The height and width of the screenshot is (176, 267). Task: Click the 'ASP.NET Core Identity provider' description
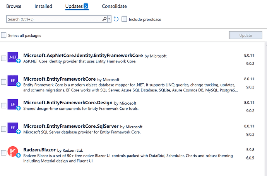point(80,61)
